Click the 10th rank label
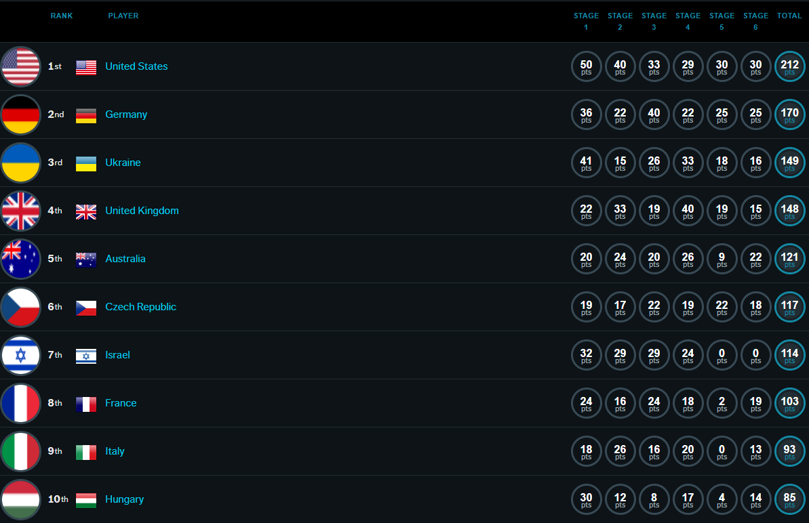 tap(58, 499)
